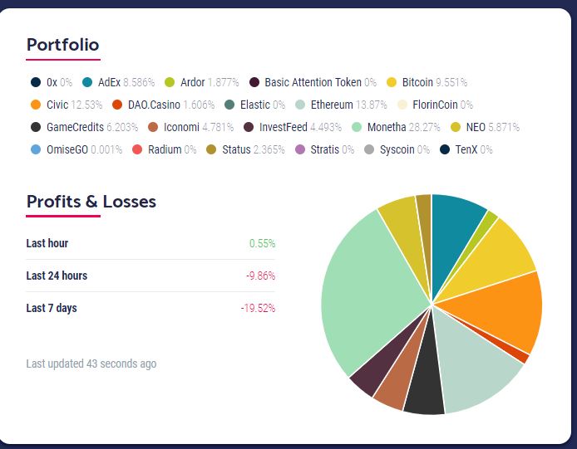Click the AdEx teal legend dot

[x=87, y=82]
